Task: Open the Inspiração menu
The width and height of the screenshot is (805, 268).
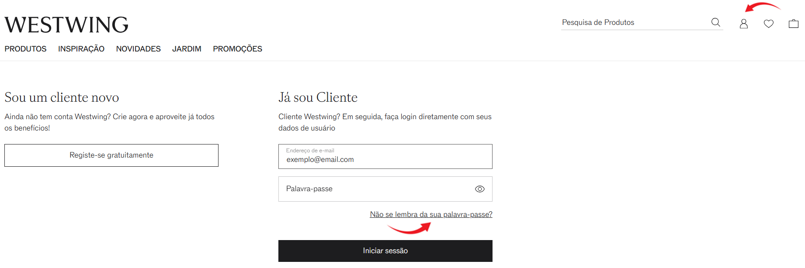Action: click(x=81, y=49)
